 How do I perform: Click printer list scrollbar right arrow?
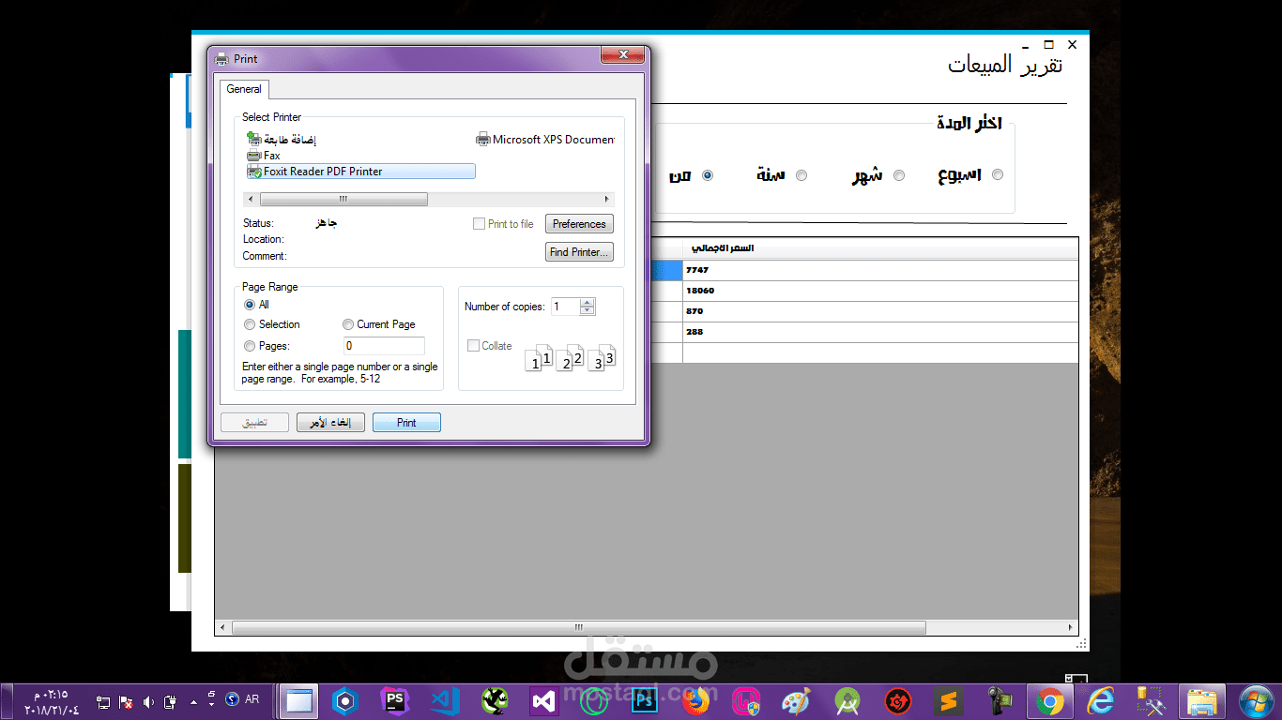(x=607, y=200)
